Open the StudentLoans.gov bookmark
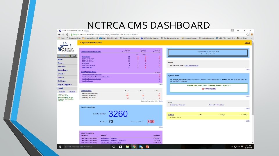Image resolution: width=279 pixels, height=156 pixels. (x=207, y=38)
